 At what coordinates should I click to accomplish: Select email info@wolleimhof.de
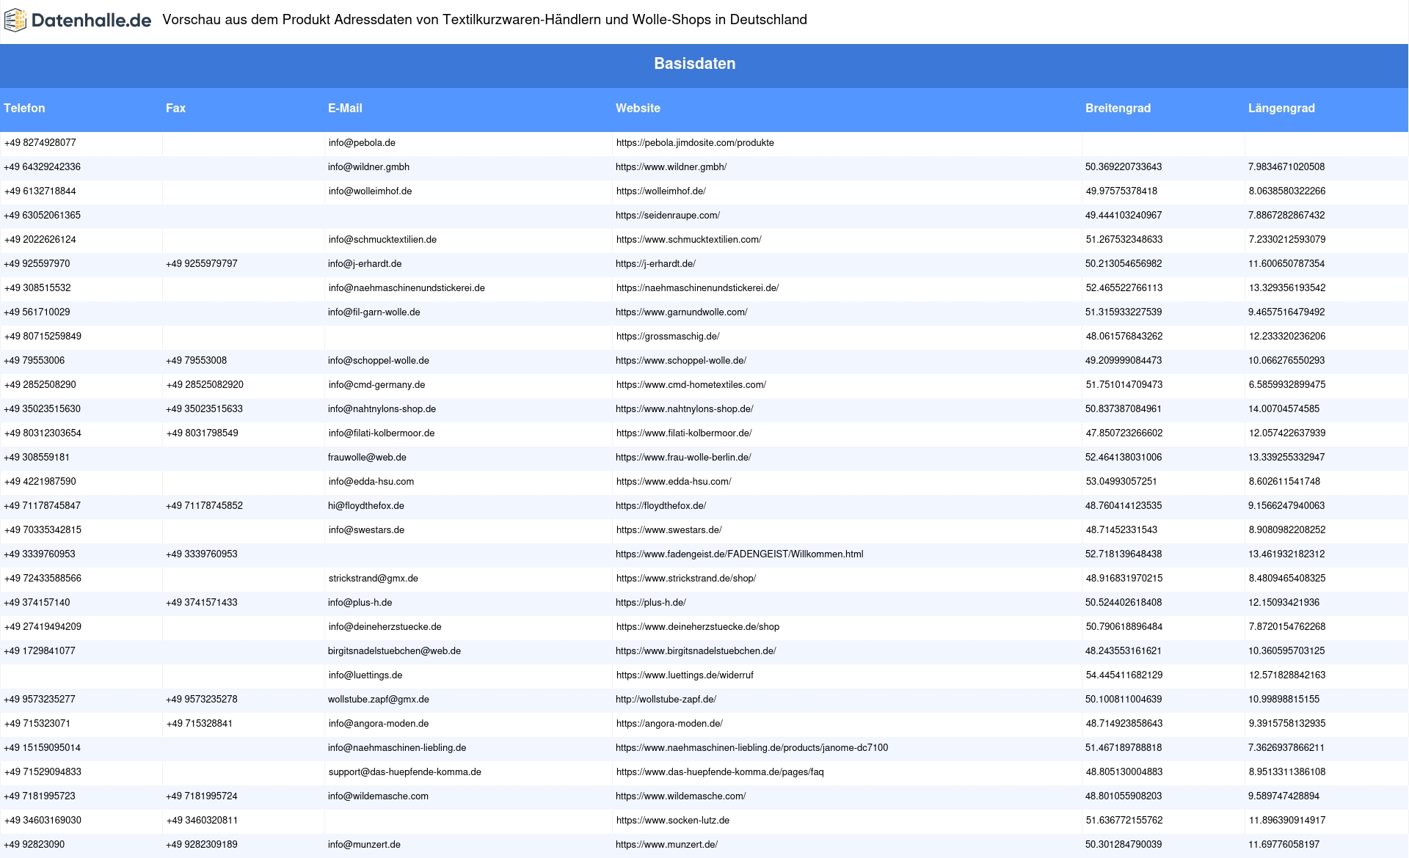click(x=371, y=191)
